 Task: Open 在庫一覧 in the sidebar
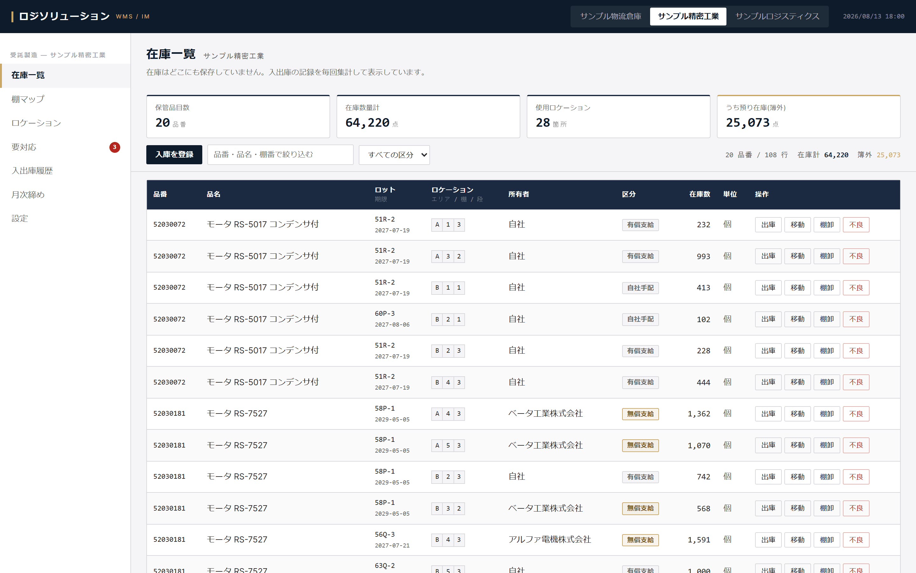[x=66, y=75]
